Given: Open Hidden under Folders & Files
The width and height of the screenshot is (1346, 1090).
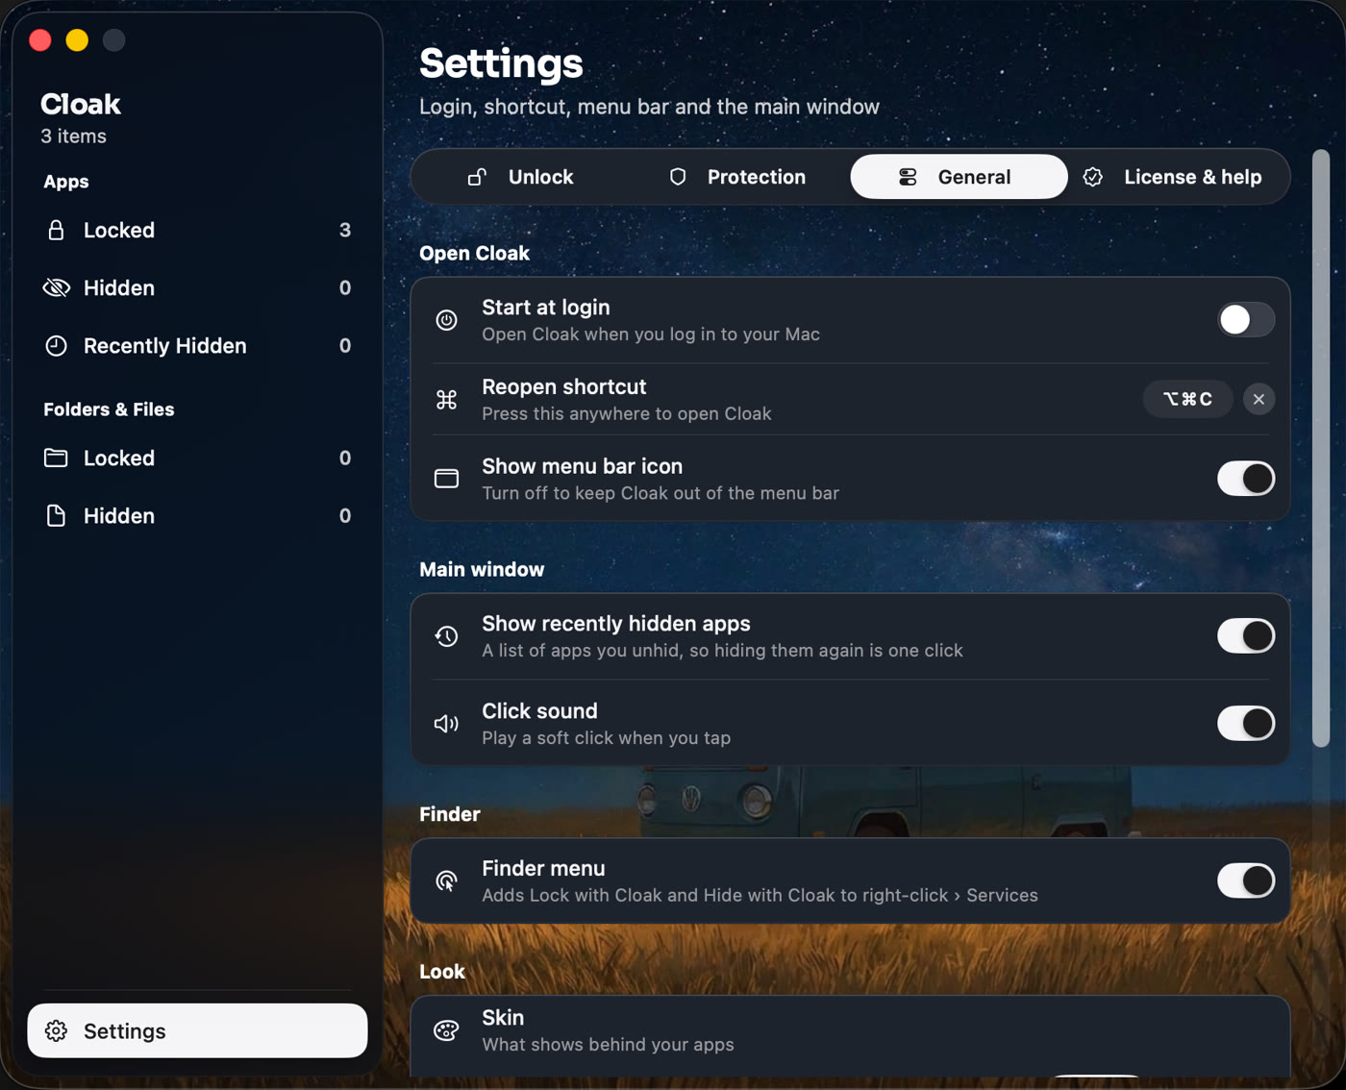Looking at the screenshot, I should click(x=197, y=515).
